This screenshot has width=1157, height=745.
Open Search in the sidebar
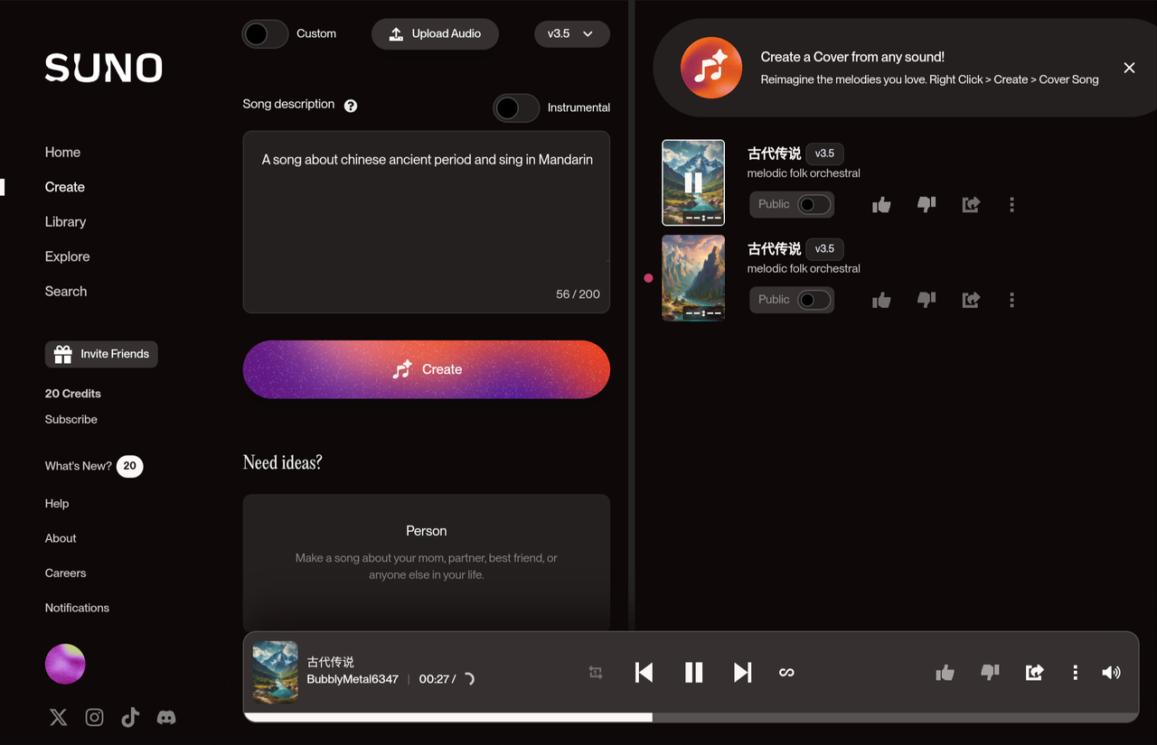pyautogui.click(x=66, y=292)
